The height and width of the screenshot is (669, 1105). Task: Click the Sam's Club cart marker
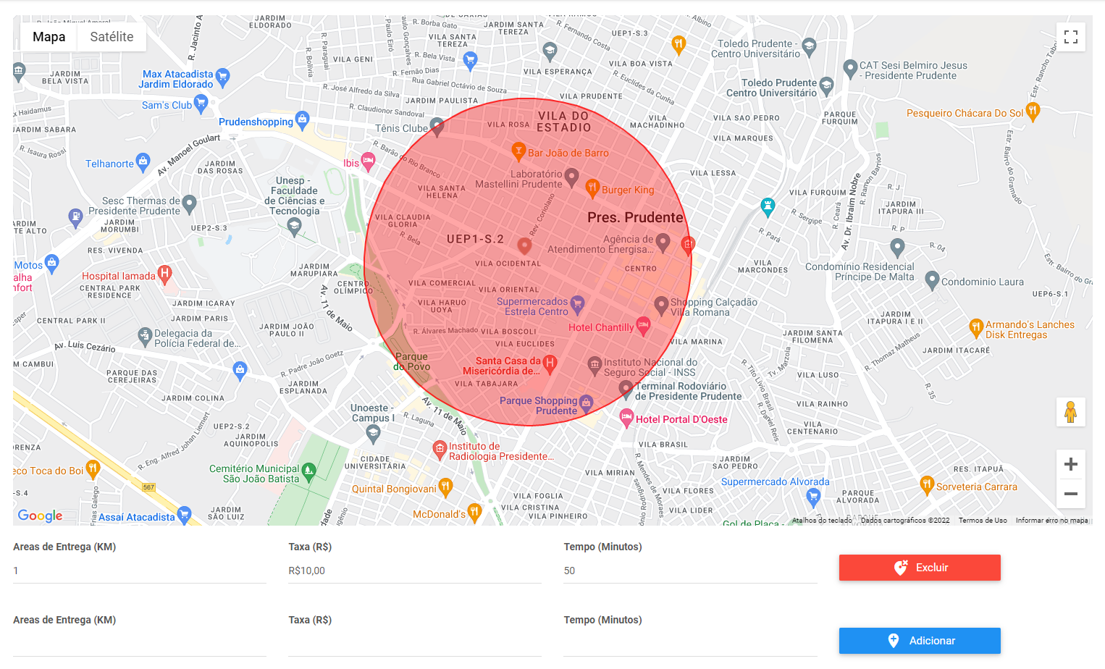[x=201, y=104]
